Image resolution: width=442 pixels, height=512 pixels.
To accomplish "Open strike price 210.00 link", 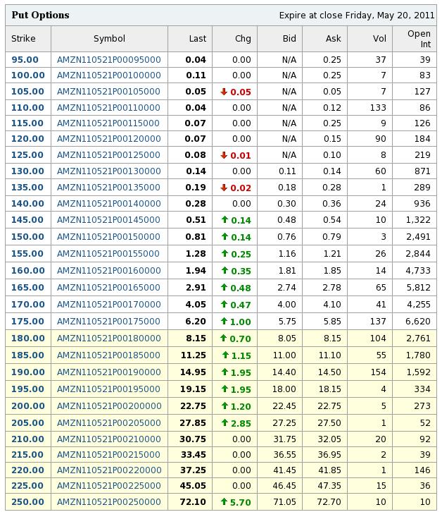I will click(x=27, y=439).
